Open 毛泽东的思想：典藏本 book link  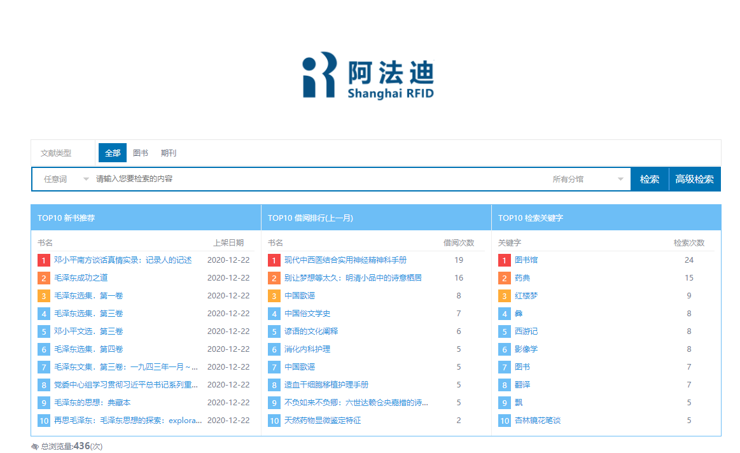coord(92,403)
